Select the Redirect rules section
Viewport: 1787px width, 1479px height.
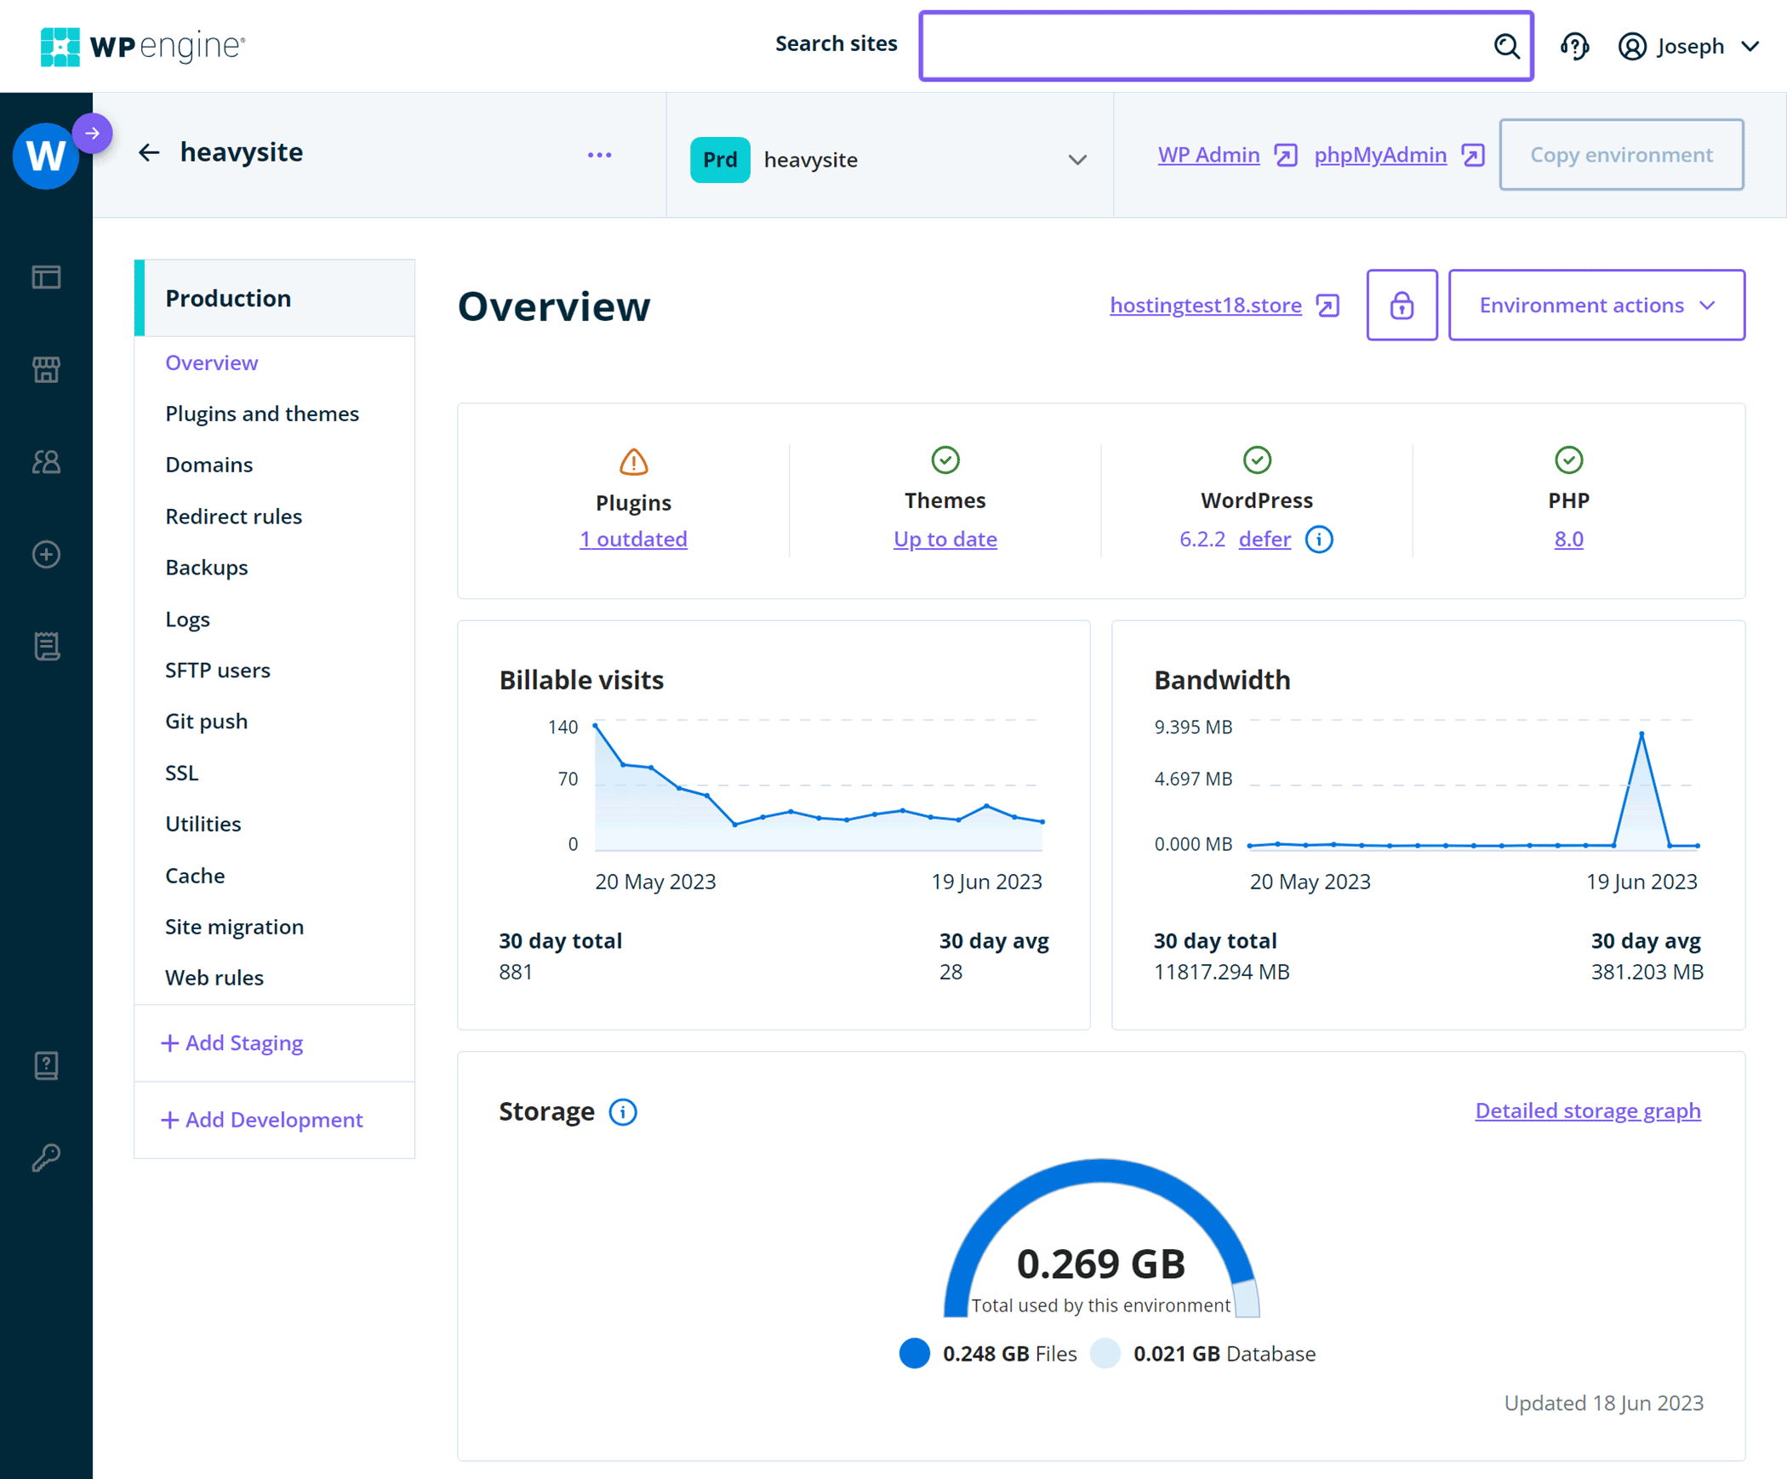click(x=234, y=516)
